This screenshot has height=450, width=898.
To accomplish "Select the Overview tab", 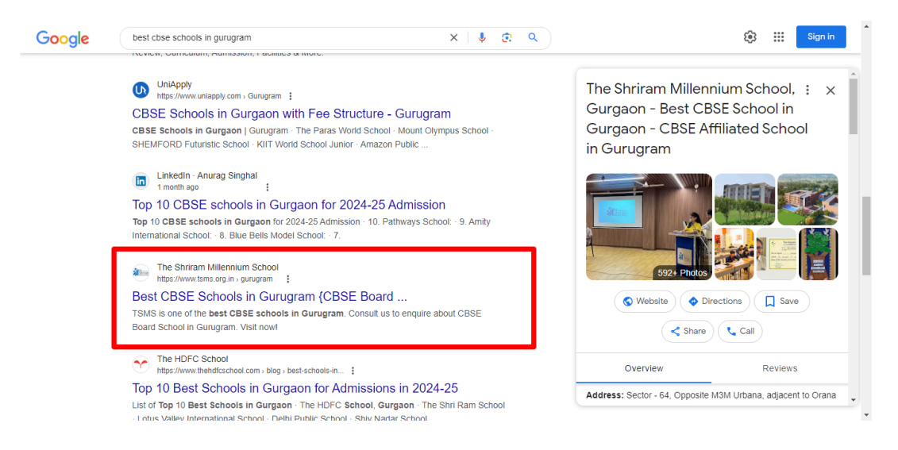I will (643, 368).
